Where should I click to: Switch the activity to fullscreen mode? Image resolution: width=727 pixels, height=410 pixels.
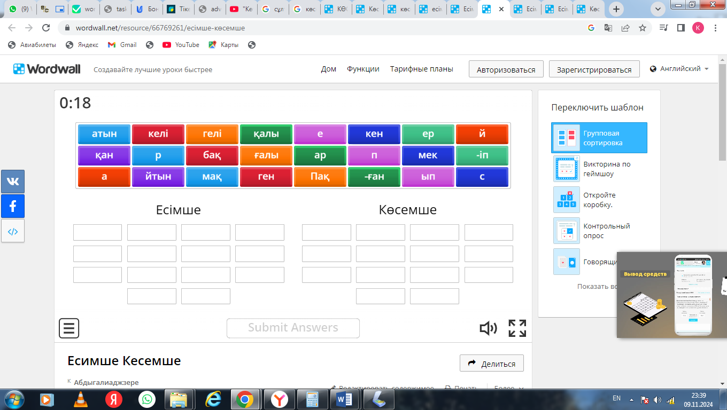click(517, 328)
